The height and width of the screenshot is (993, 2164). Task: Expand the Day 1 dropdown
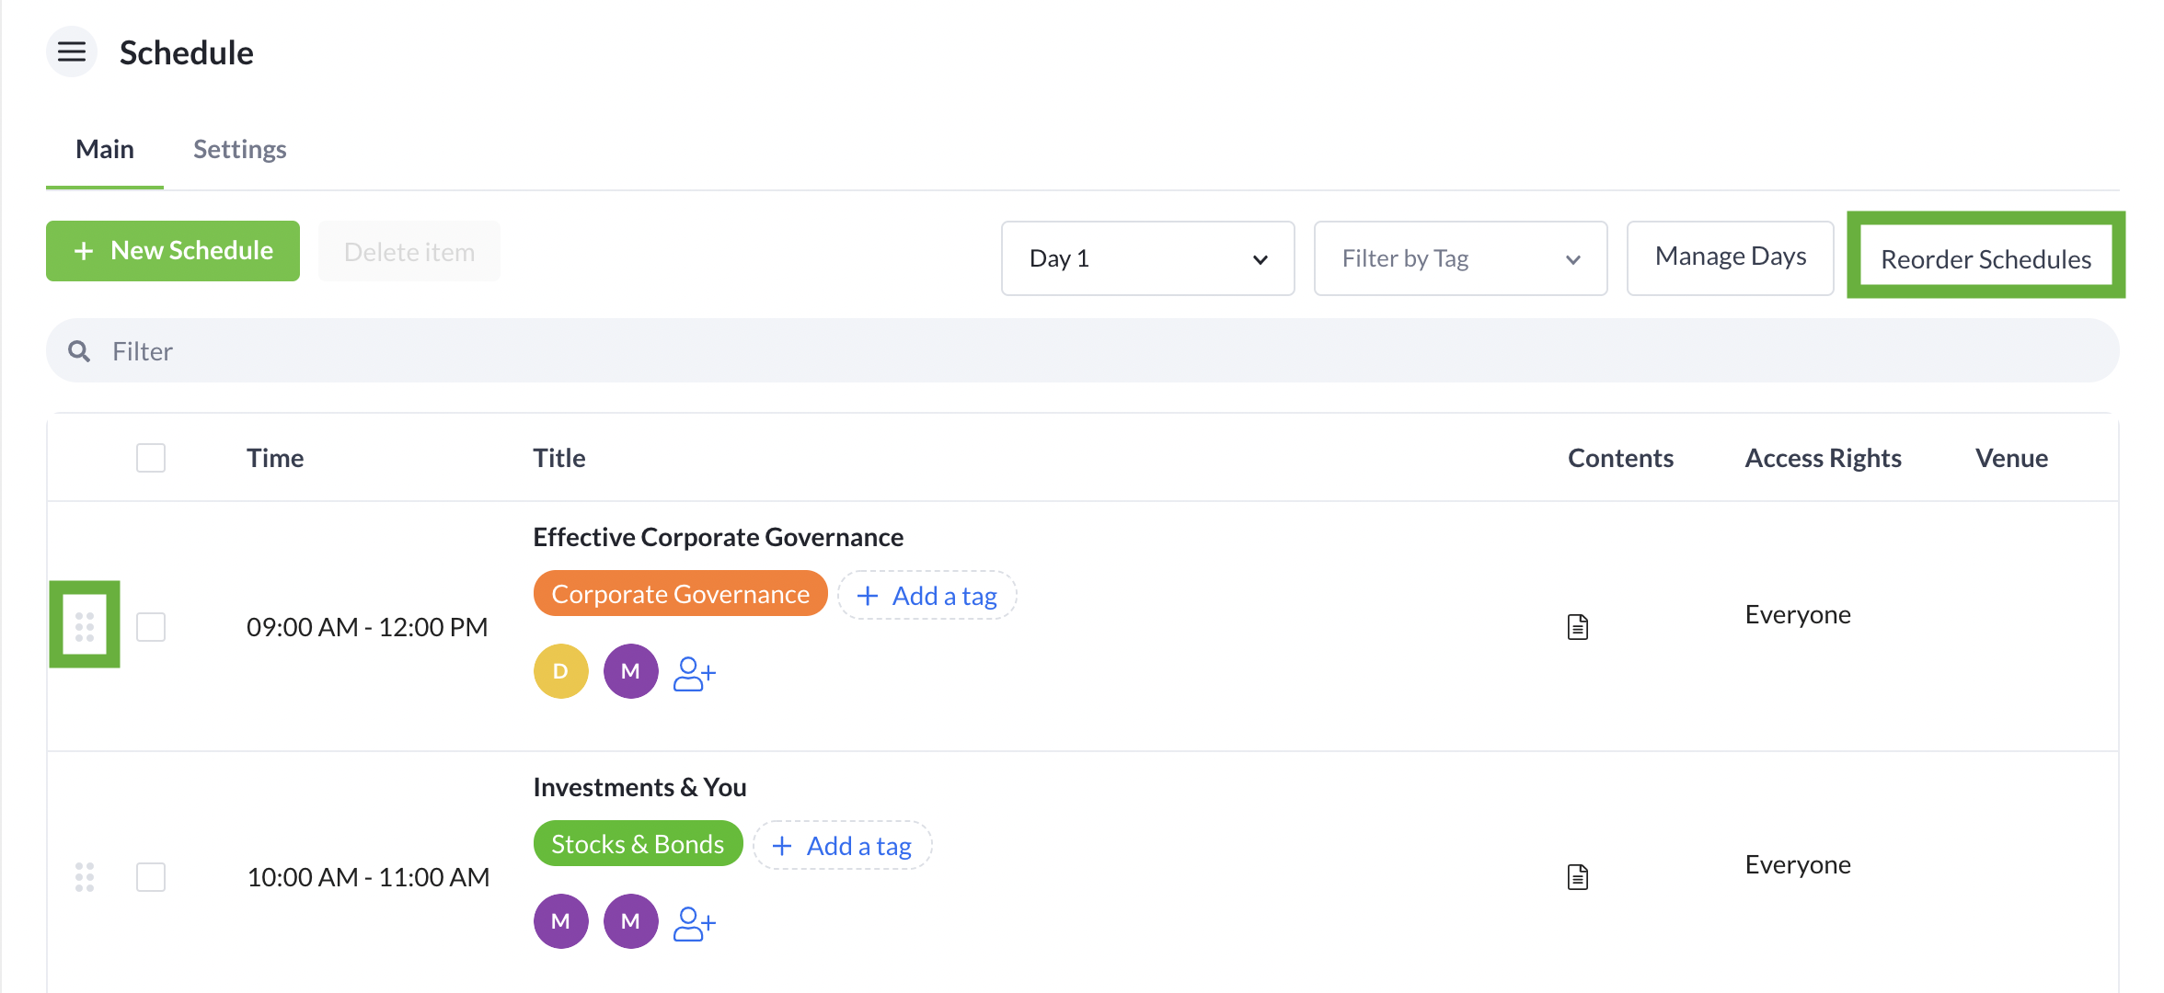[1147, 258]
